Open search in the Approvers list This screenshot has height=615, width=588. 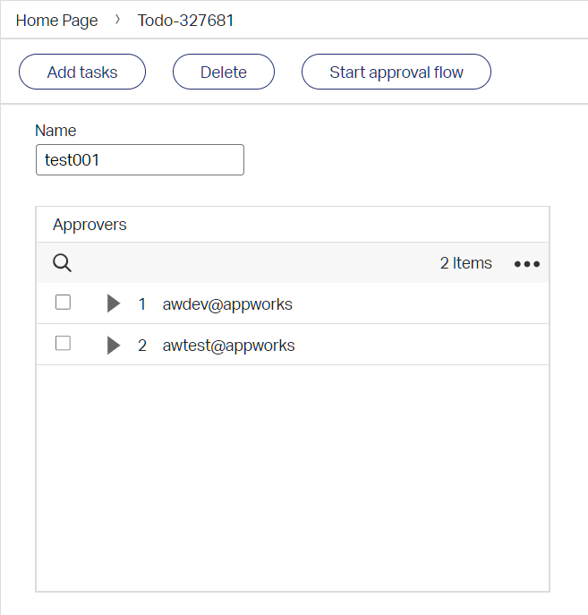pos(62,263)
